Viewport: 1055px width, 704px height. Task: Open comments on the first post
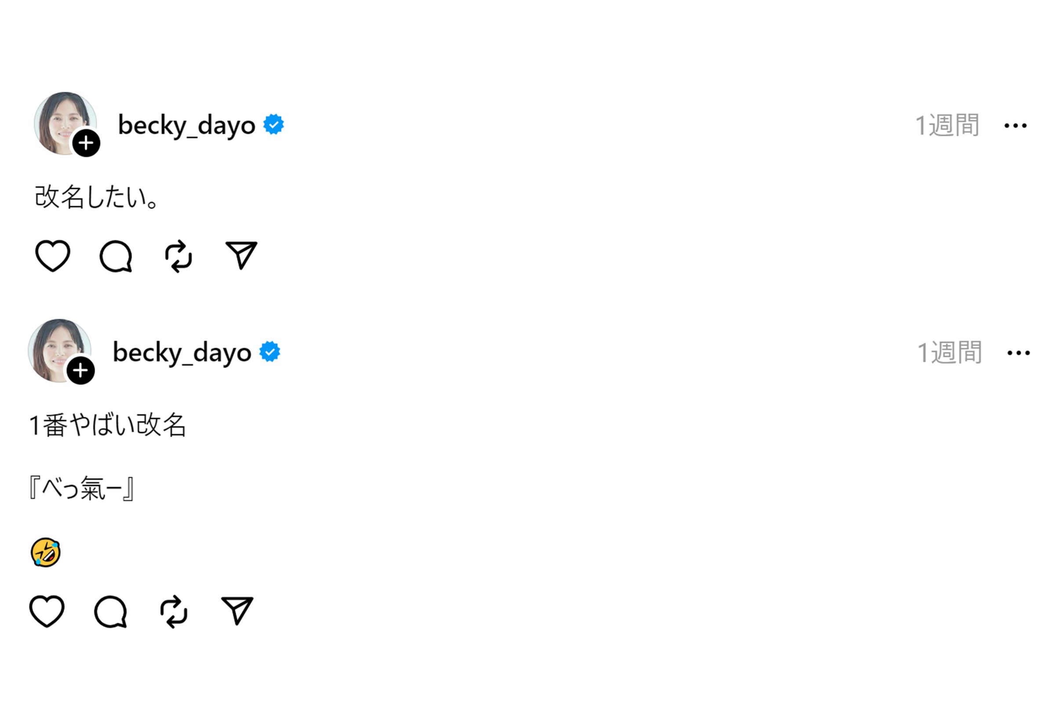(x=116, y=256)
